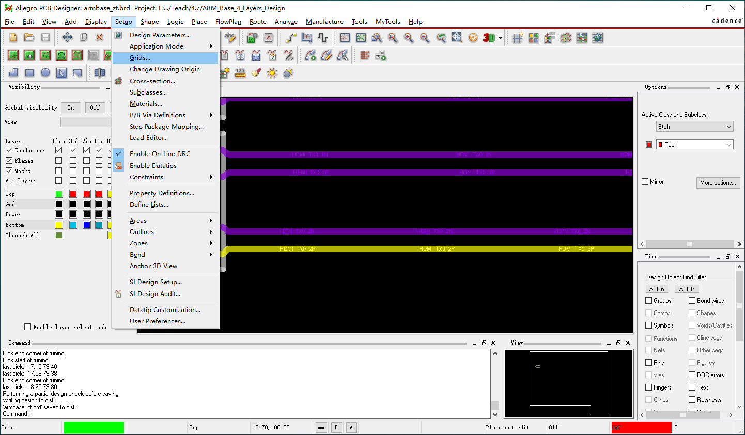The width and height of the screenshot is (745, 435).
Task: Open the 3D icon dropdown arrow
Action: (x=500, y=38)
